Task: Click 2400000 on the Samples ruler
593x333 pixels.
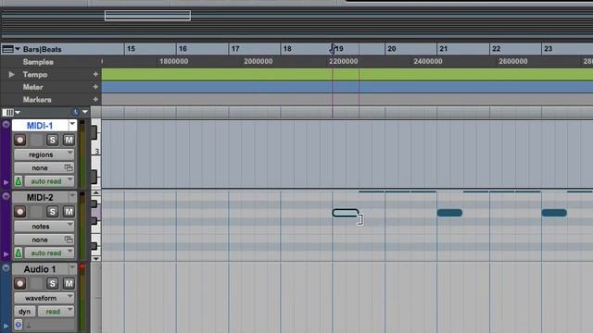Action: click(428, 61)
